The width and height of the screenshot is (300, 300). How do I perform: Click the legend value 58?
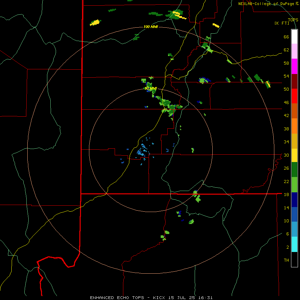click(286, 63)
